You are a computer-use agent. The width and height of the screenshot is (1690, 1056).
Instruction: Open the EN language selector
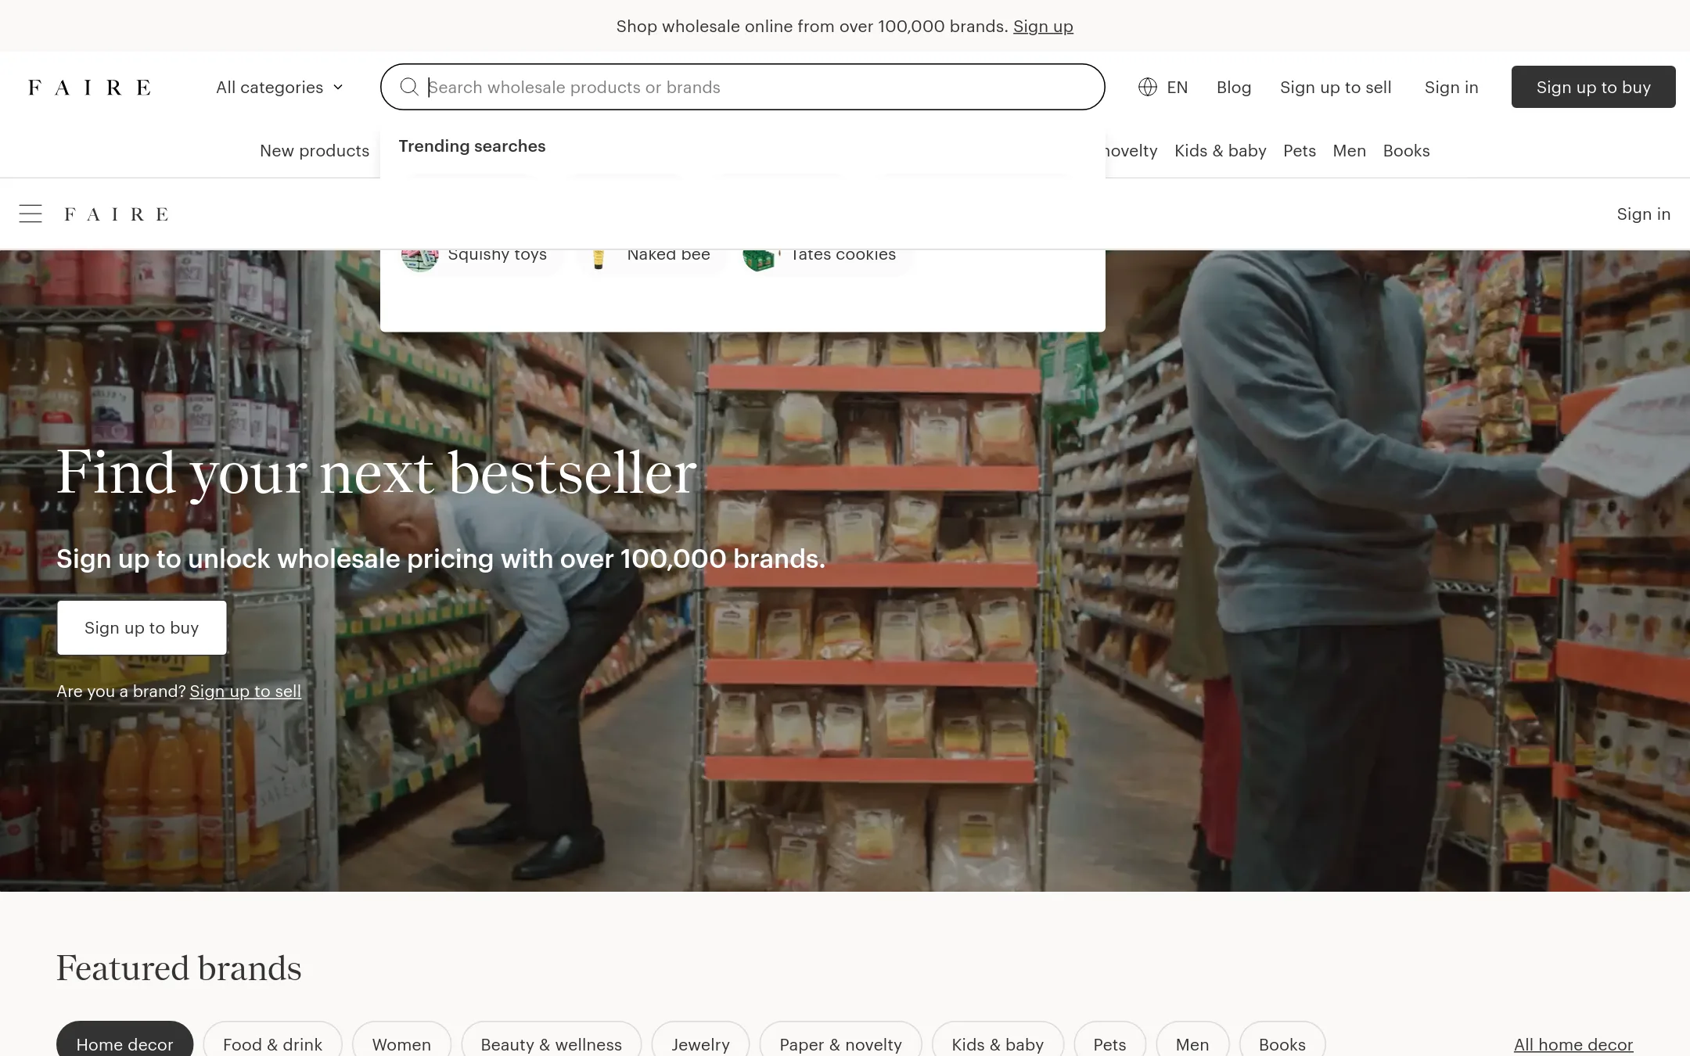coord(1163,88)
